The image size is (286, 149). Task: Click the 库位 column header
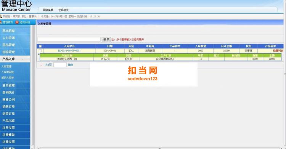pyautogui.click(x=131, y=46)
